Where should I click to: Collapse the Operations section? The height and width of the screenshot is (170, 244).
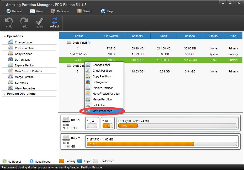[4, 36]
